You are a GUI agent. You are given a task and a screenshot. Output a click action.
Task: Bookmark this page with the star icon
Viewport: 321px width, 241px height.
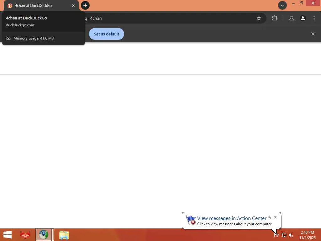[x=259, y=18]
